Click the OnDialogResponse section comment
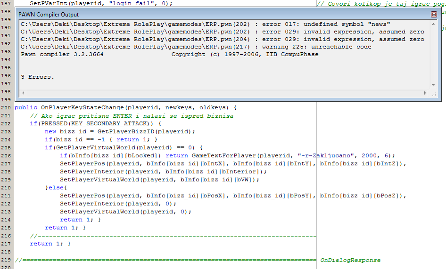The width and height of the screenshot is (446, 269). (x=350, y=260)
